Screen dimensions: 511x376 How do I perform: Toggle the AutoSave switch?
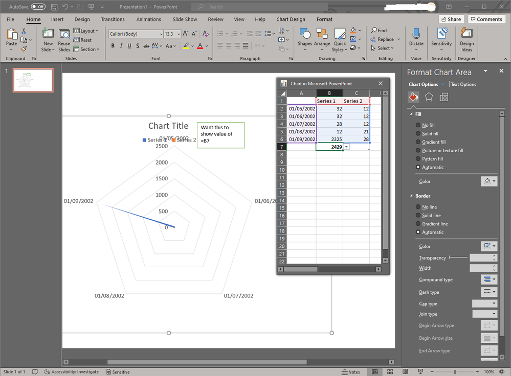(x=38, y=7)
